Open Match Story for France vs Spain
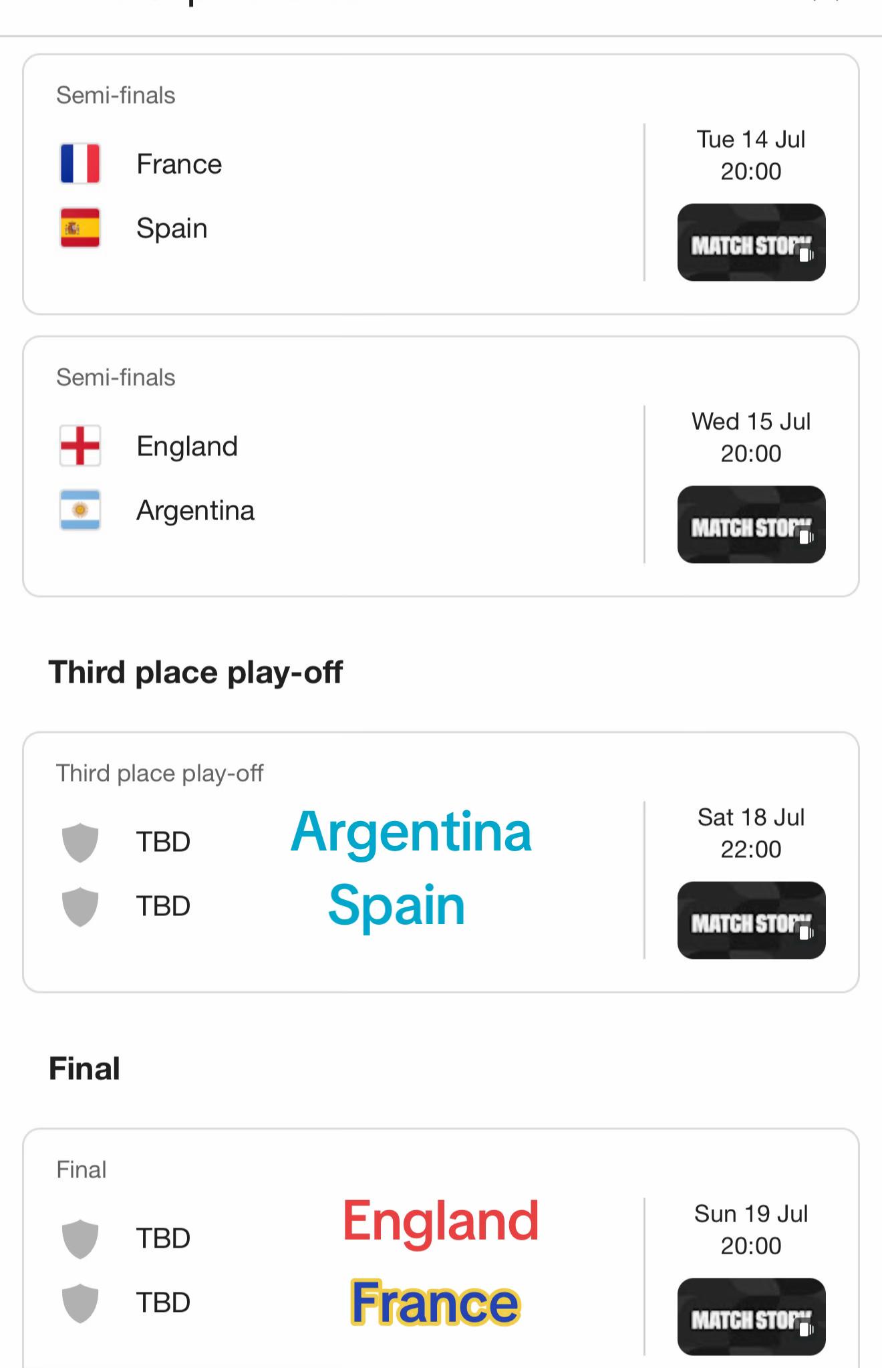This screenshot has height=1368, width=882. coord(752,243)
